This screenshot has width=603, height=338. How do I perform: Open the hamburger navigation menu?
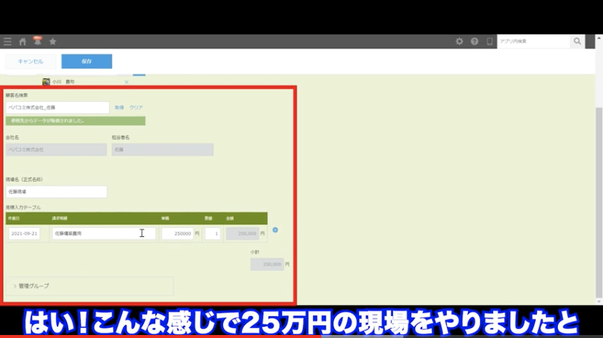8,41
